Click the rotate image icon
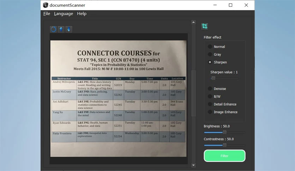Screen dimensions: 295x171 (53, 29)
